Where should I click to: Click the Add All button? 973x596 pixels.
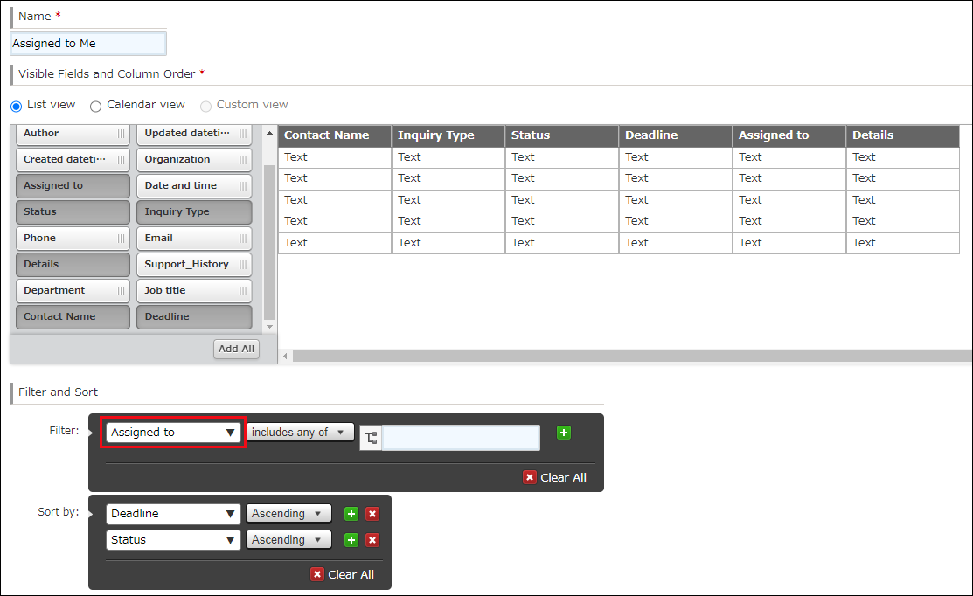point(236,348)
